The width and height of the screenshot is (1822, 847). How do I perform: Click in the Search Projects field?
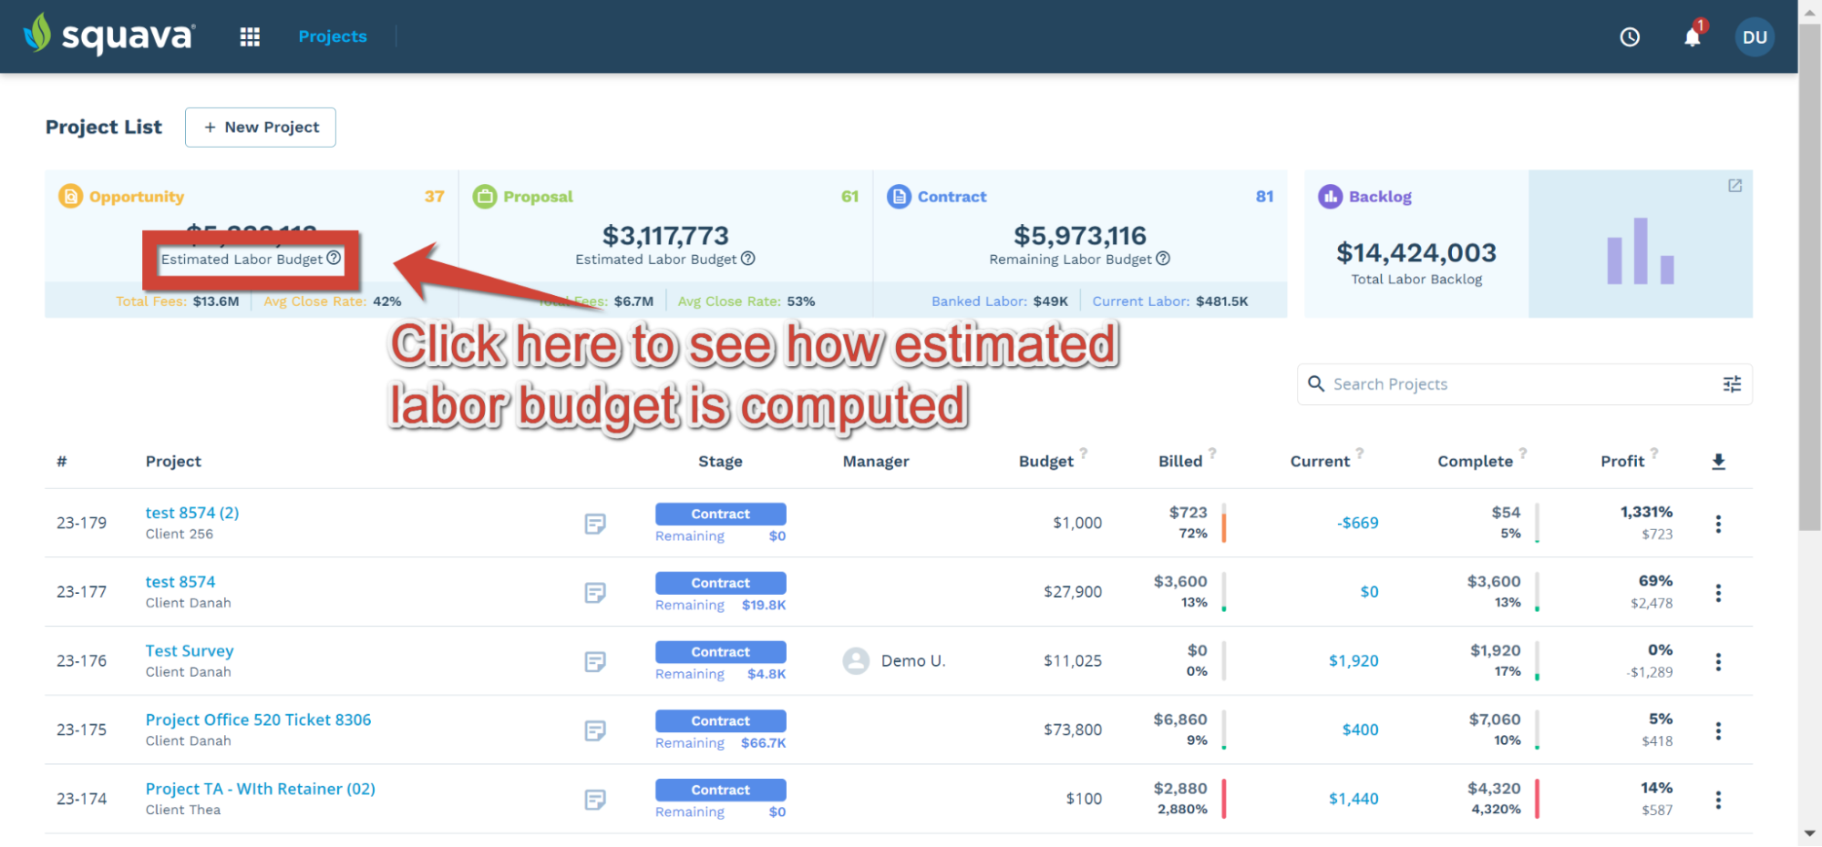[x=1525, y=384]
